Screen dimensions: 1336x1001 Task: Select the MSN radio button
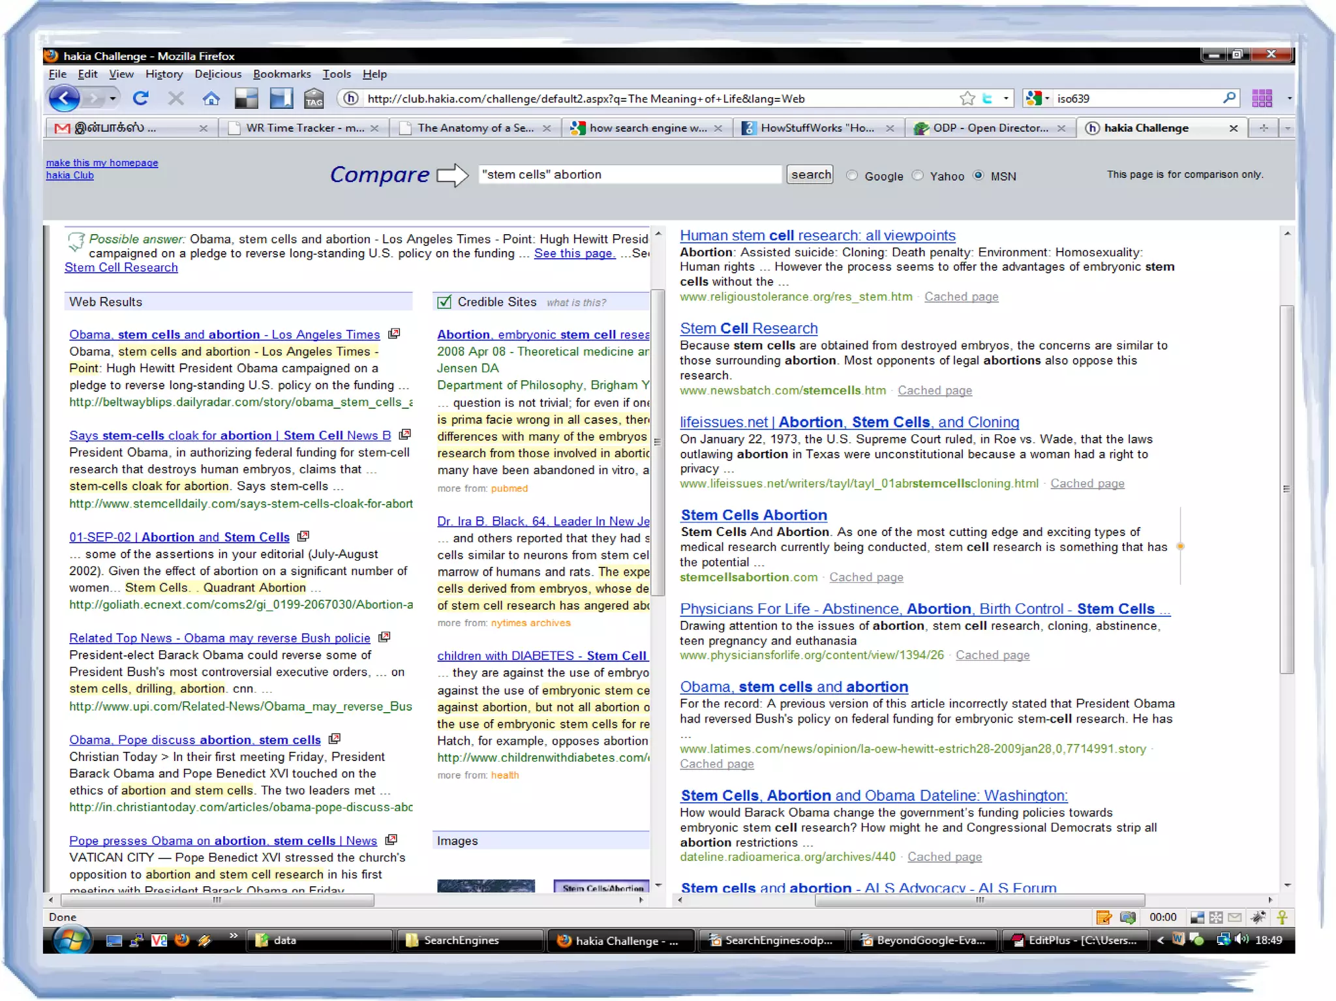tap(978, 175)
